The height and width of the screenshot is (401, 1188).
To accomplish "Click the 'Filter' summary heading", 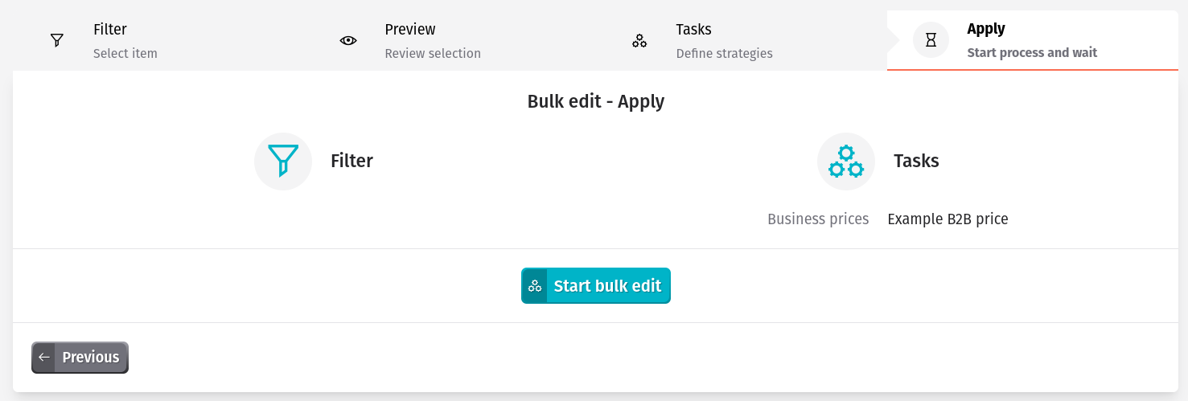I will tap(351, 161).
